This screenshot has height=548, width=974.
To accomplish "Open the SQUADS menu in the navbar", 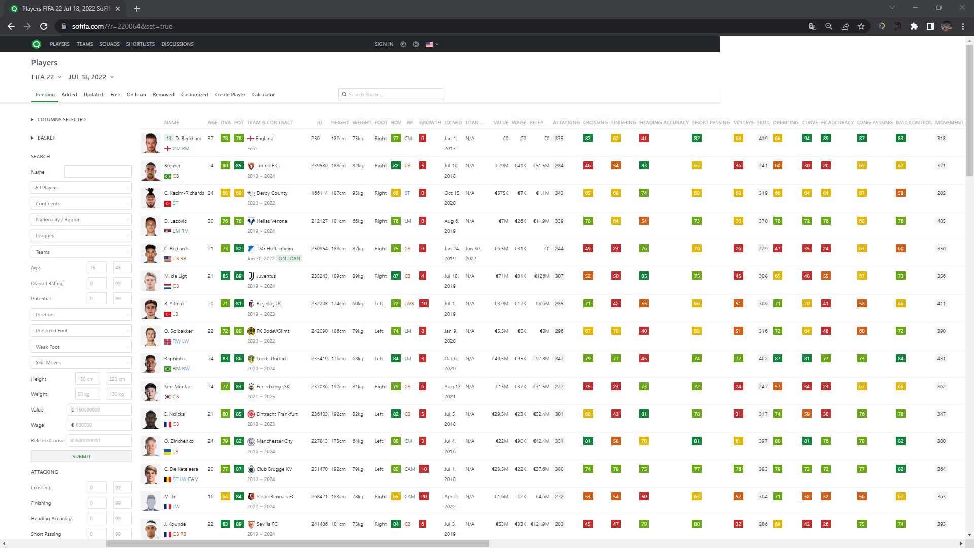I will 110,44.
